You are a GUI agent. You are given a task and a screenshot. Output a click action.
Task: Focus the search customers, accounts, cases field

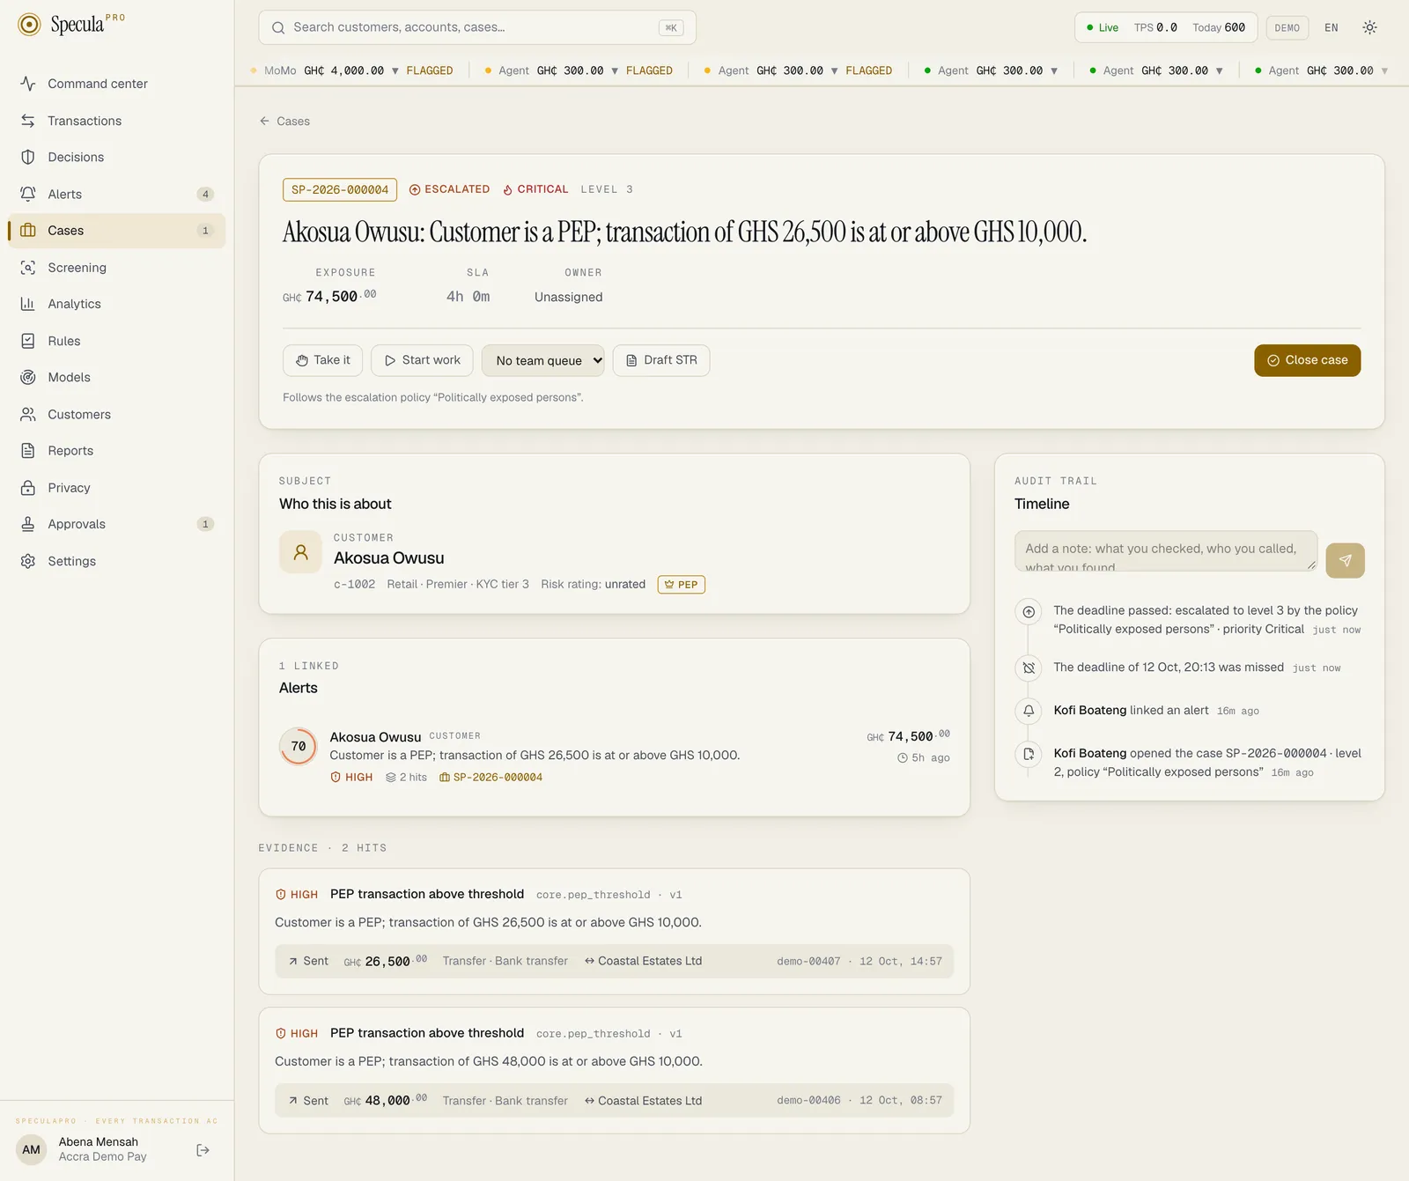477,27
